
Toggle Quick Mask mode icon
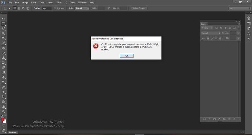(3, 126)
